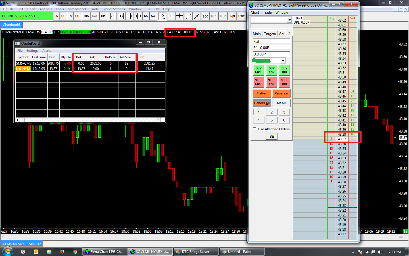The height and width of the screenshot is (256, 409).
Task: Select the abc text drawing tool
Action: coord(205,16)
